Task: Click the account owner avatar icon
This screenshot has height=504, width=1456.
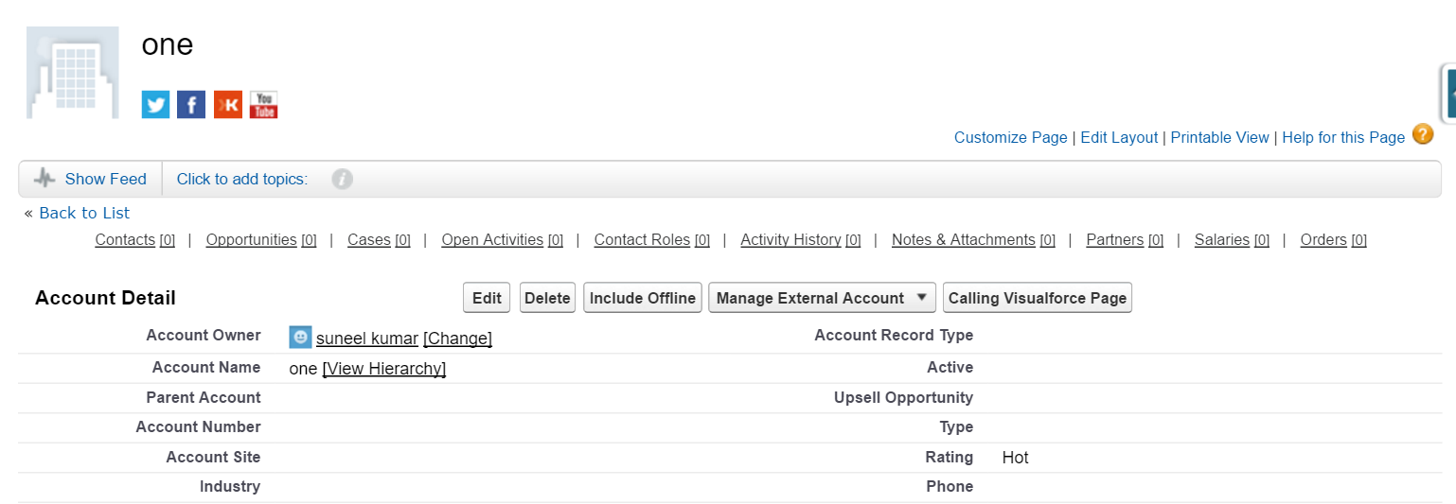Action: (300, 338)
